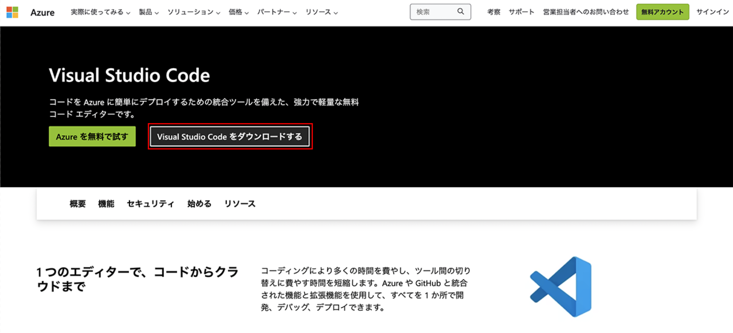
Task: Click the 無料アカウント button
Action: 663,12
